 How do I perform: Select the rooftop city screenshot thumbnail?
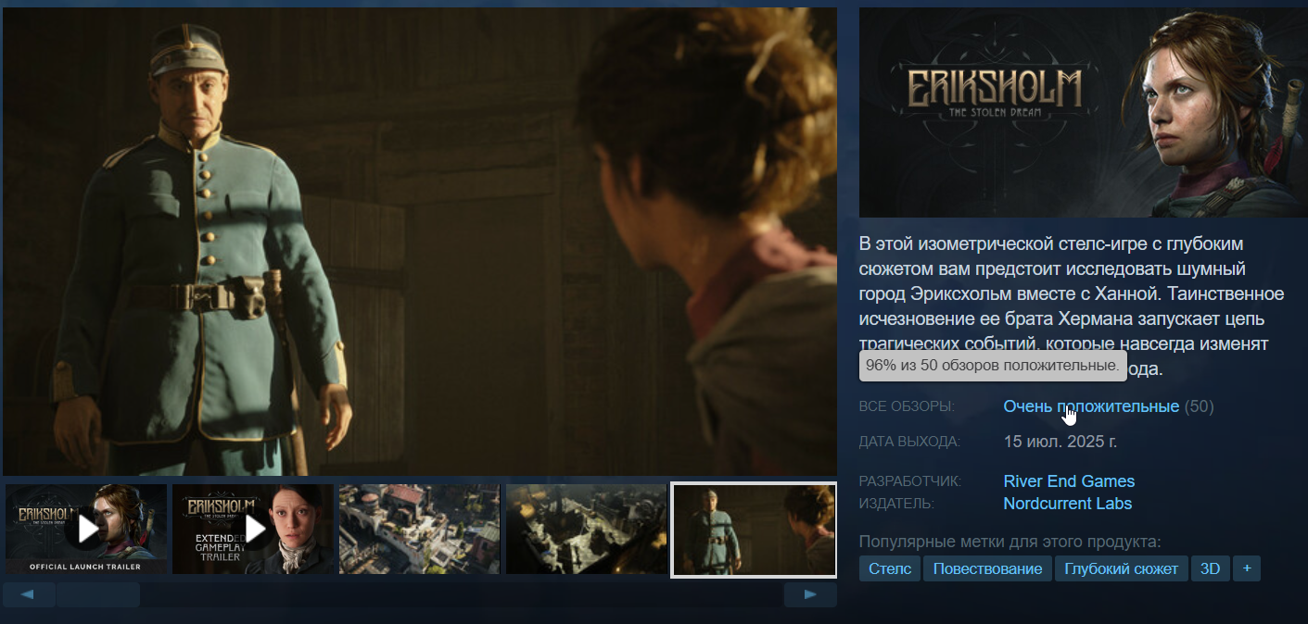420,529
